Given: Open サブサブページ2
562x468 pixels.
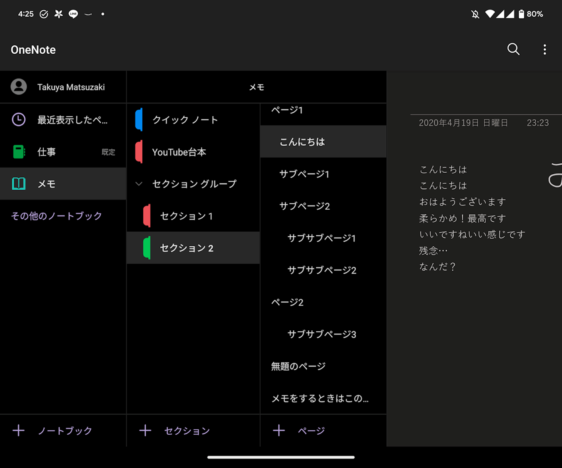Looking at the screenshot, I should coord(323,270).
